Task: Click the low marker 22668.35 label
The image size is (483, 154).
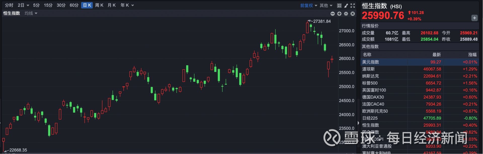Action: pos(18,150)
